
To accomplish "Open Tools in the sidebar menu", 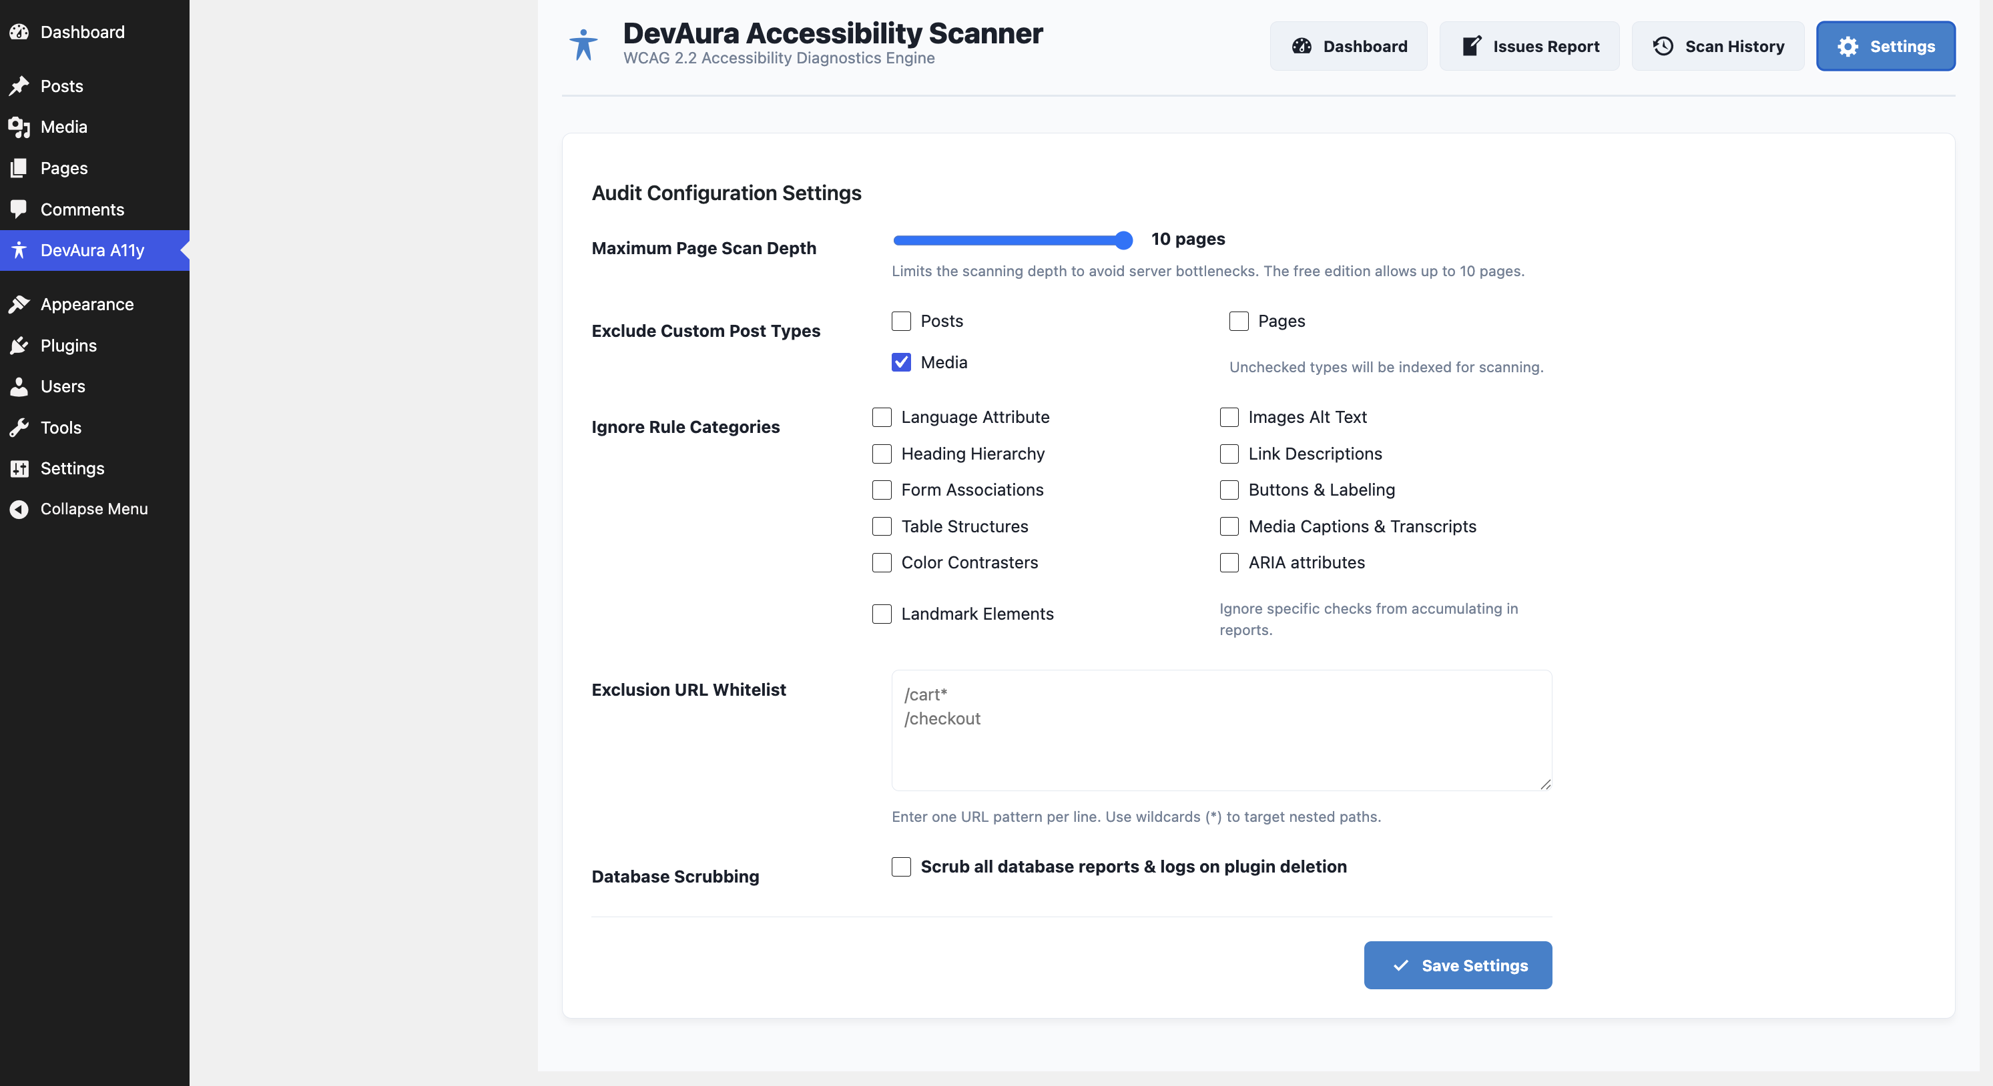I will point(94,427).
